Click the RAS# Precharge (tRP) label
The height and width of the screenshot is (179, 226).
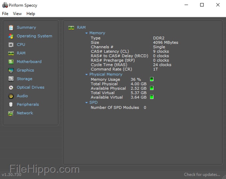pos(113,60)
